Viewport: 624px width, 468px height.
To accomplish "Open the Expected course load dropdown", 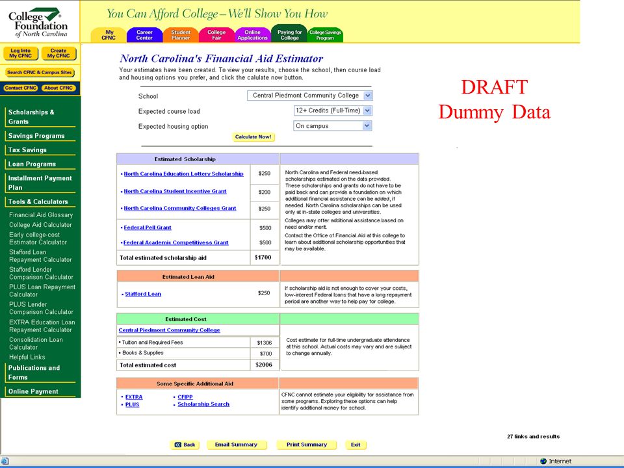I will coord(333,110).
